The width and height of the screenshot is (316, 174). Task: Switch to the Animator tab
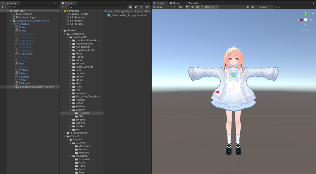click(x=192, y=3)
